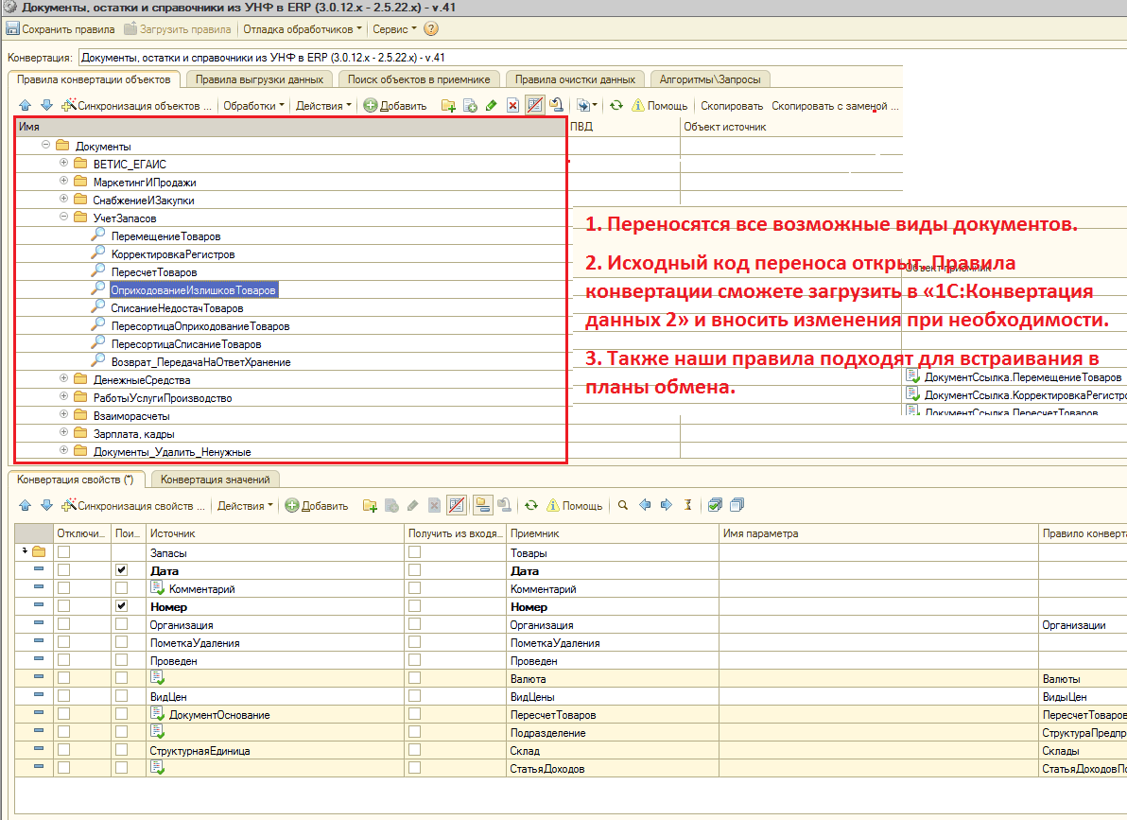The image size is (1127, 820).
Task: Click the blue left arrow in properties toolbar
Action: 645,505
